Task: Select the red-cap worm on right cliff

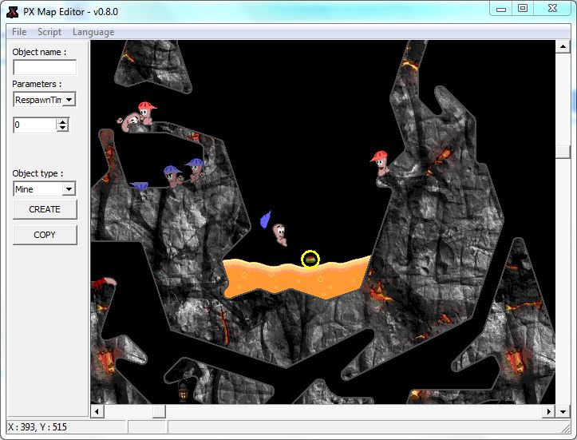Action: tap(381, 164)
